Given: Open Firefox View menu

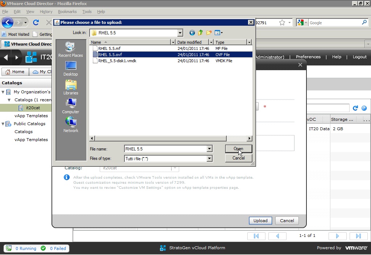Looking at the screenshot, I should tap(30, 12).
